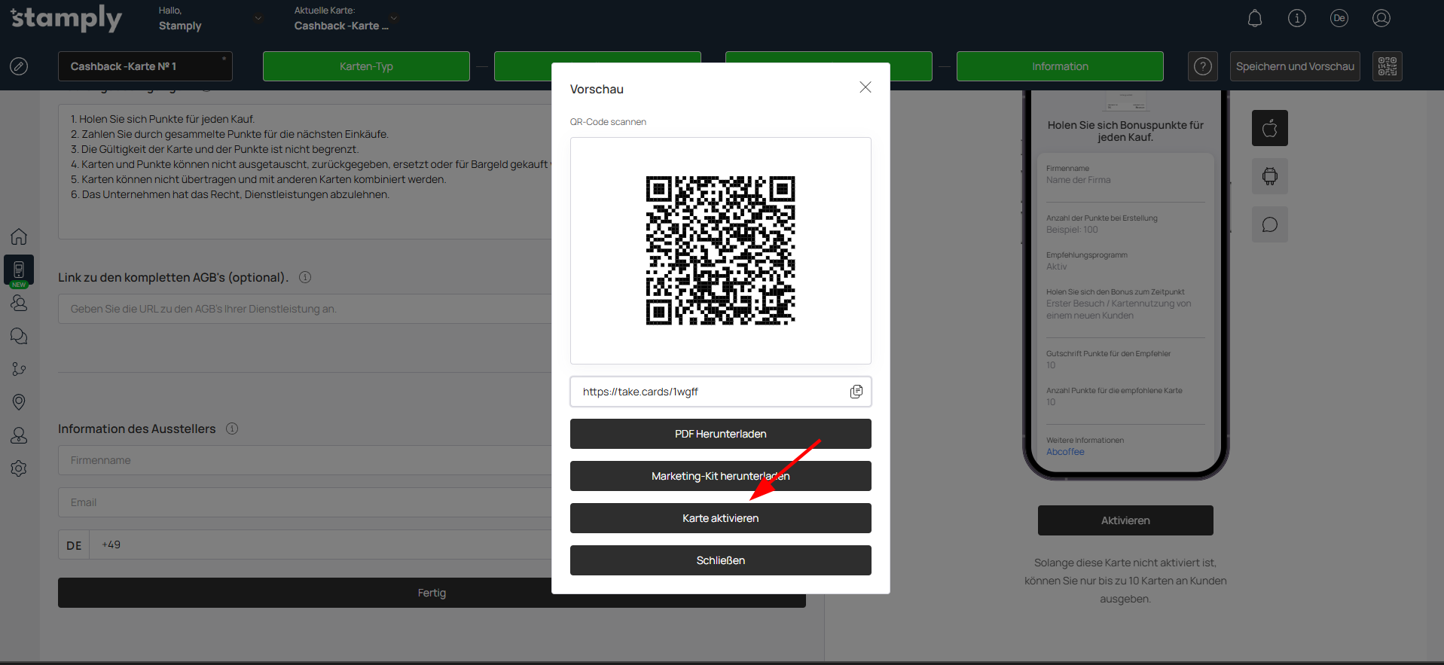
Task: Expand the Hallo Stamply account dropdown
Action: [x=258, y=19]
